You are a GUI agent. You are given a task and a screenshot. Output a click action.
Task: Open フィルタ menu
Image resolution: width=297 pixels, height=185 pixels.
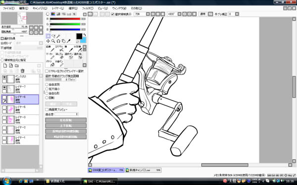coord(88,8)
